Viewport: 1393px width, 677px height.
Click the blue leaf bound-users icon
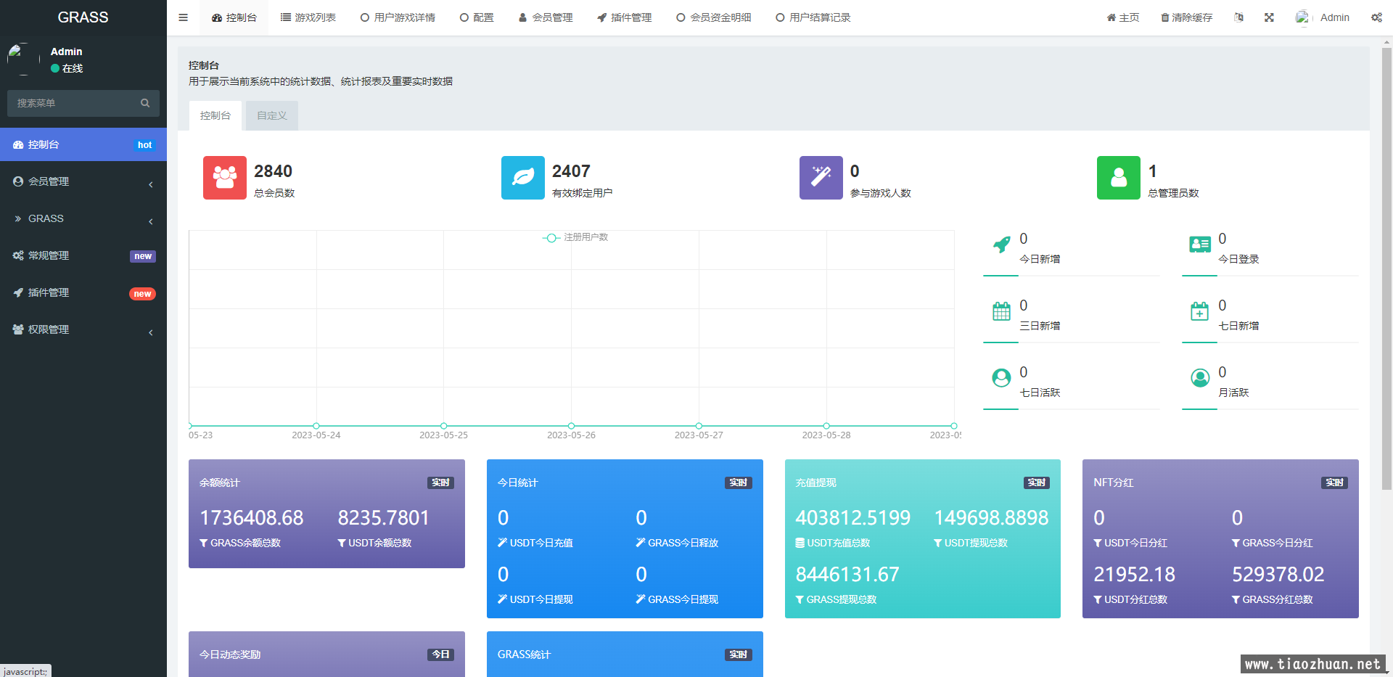click(523, 178)
